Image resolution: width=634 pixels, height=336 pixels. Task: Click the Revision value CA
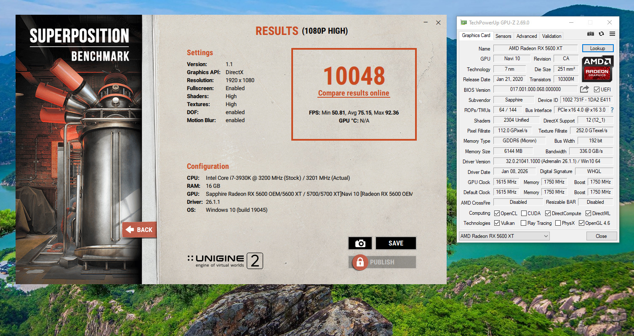566,59
